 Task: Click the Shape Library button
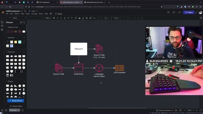16,101
